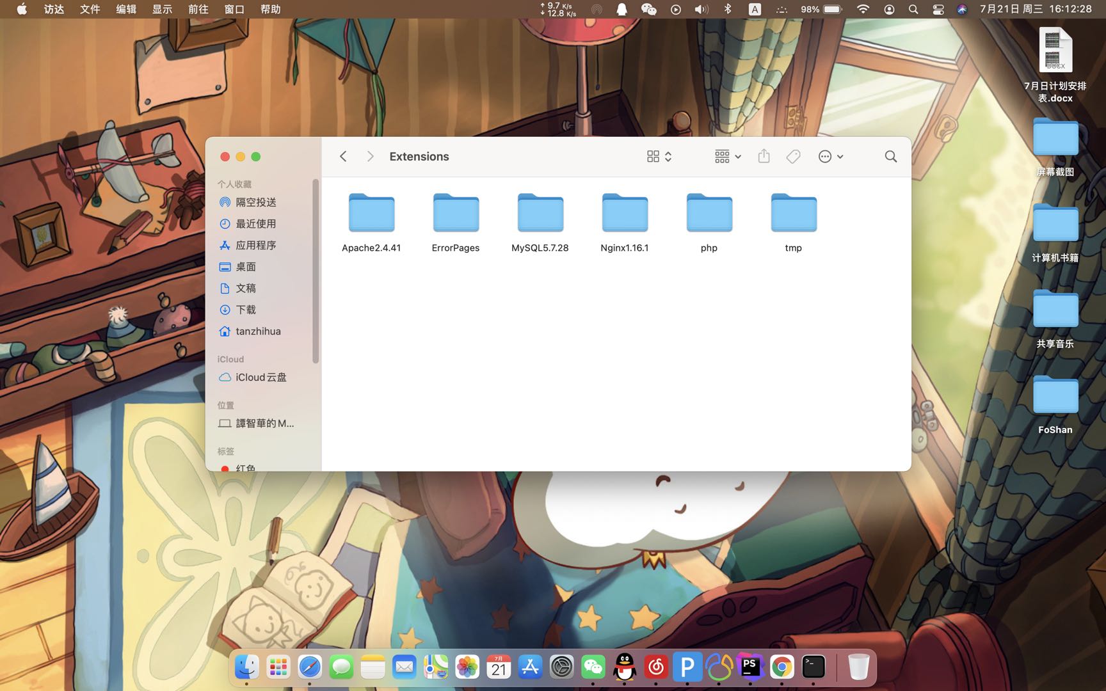Open NetEase Music from the Dock
Screen dimensions: 1106x691
[x=656, y=668]
